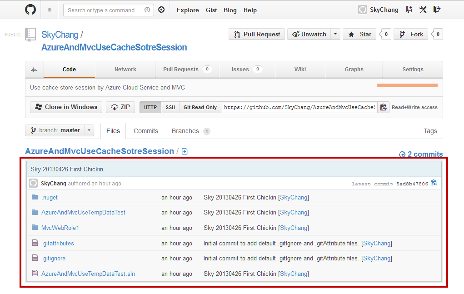Viewport: 464px width, 294px height.
Task: Select the Files subtab
Action: coord(113,131)
